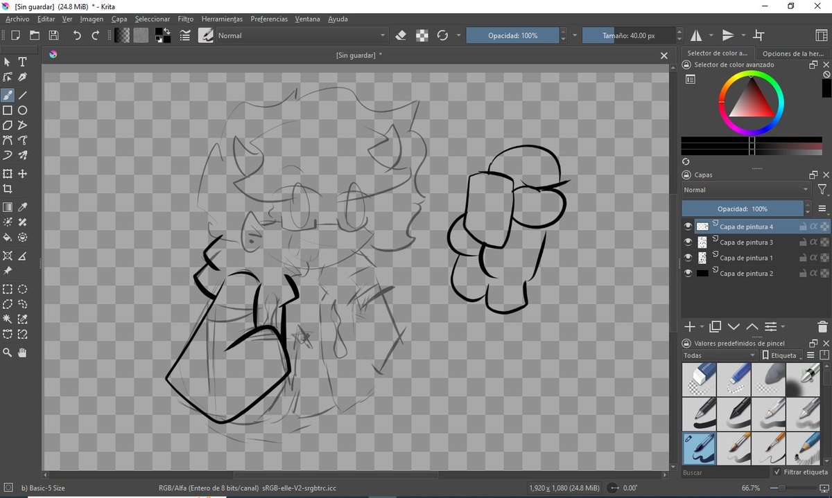This screenshot has height=498, width=832.
Task: Select Capa de pintura 3 layer
Action: 746,242
